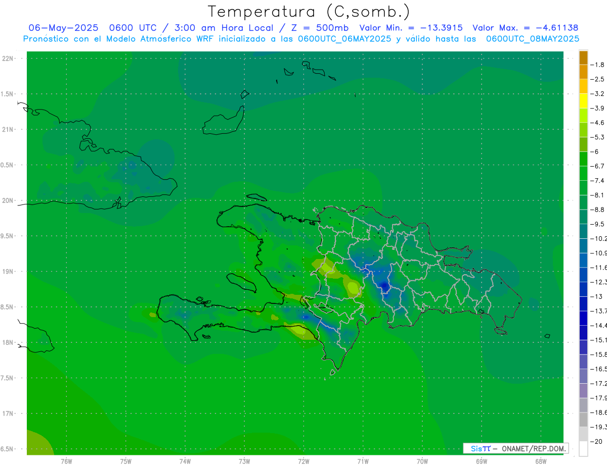
Task: Click the "70W" longitude axis label
Action: point(422,461)
